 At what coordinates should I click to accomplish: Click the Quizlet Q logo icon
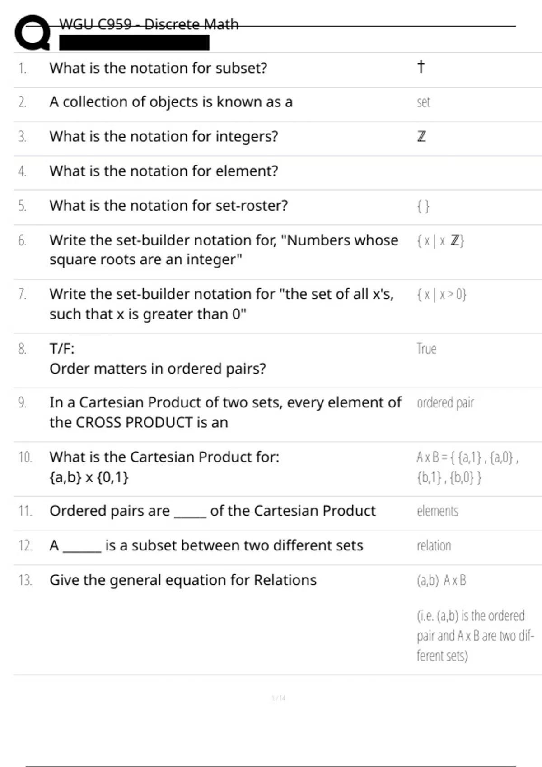coord(32,32)
